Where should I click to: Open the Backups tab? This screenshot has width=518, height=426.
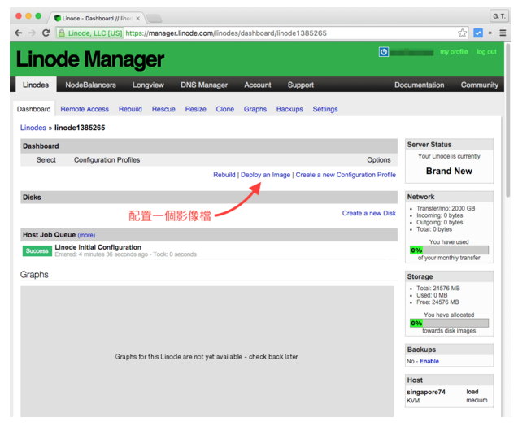(x=289, y=109)
